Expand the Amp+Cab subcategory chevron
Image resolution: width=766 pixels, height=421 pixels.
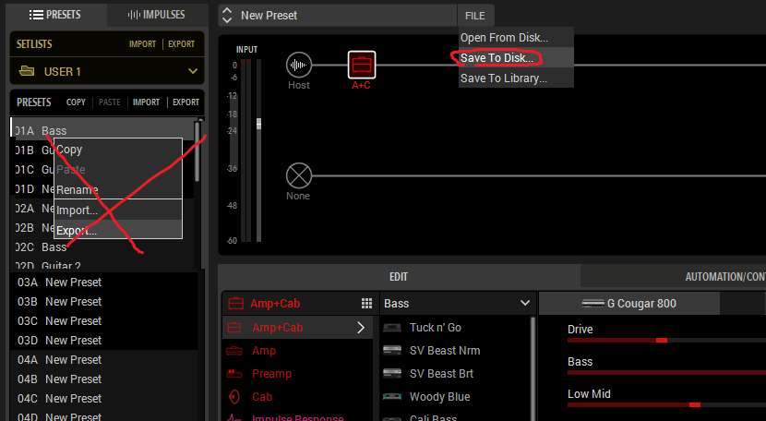(361, 328)
